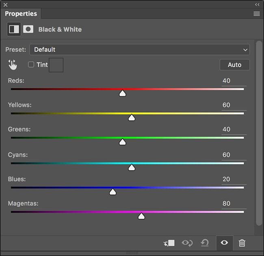Image resolution: width=264 pixels, height=256 pixels.
Task: Toggle layer visibility eye icon
Action: (225, 243)
